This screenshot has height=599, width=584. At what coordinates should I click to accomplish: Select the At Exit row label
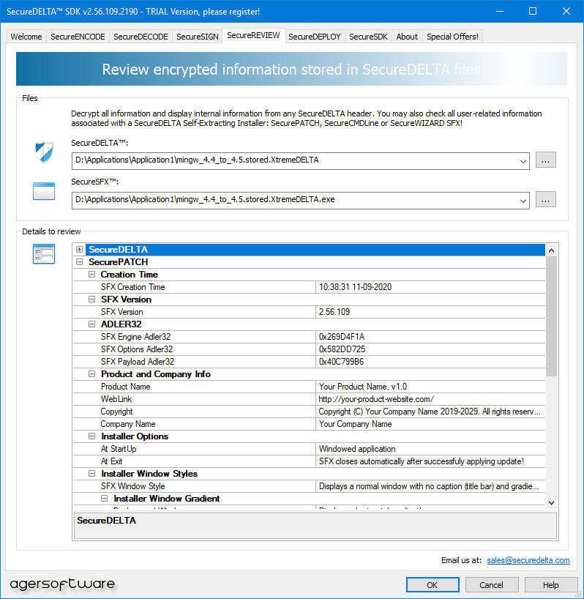point(111,461)
